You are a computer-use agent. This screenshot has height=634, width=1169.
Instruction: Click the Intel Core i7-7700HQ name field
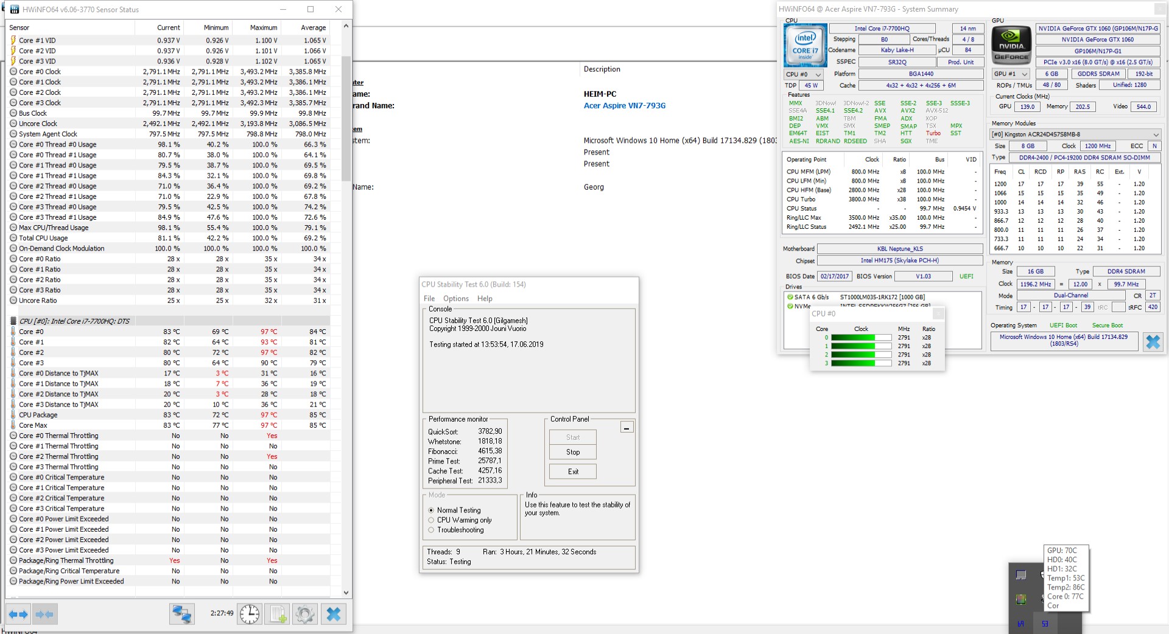tap(882, 29)
